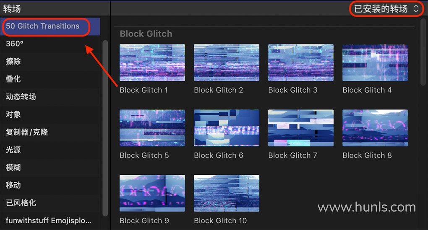Pick the Block Glitch 6 thumbnail
This screenshot has height=230, width=428.
(x=227, y=128)
